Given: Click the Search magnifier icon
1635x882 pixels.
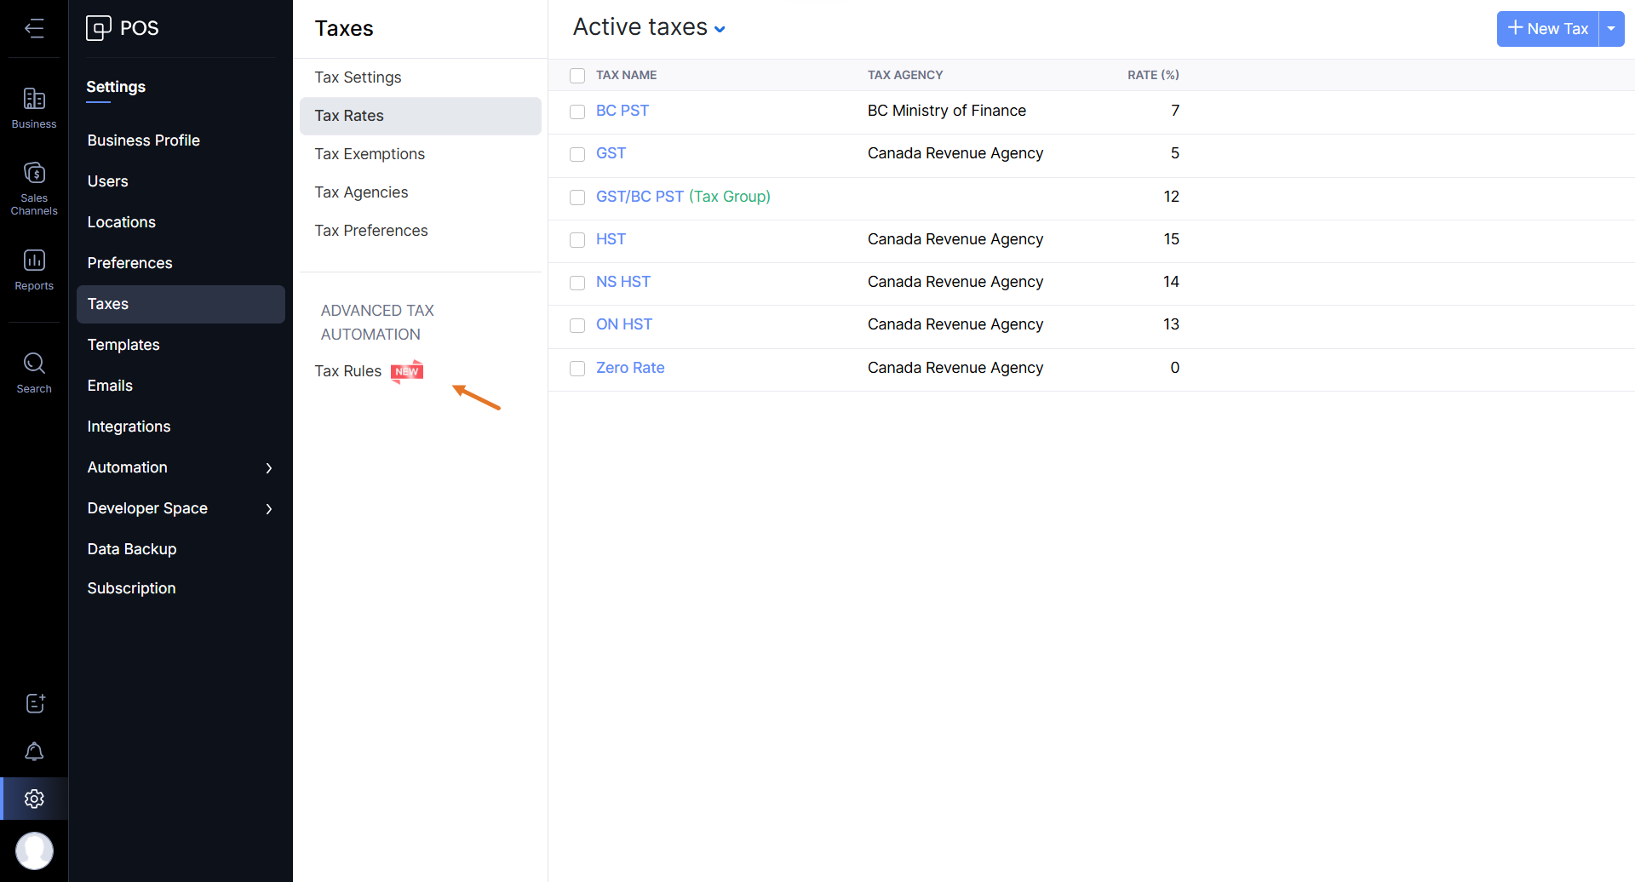Looking at the screenshot, I should pyautogui.click(x=34, y=372).
